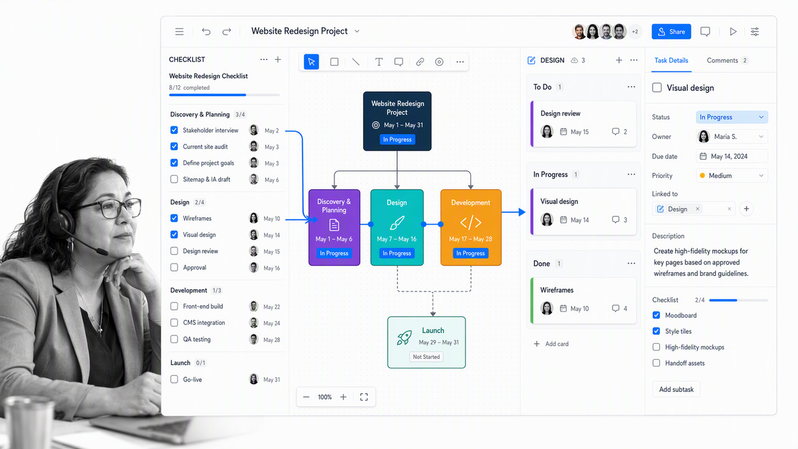
Task: Check the High-fidelity mockups subtask
Action: tap(656, 347)
